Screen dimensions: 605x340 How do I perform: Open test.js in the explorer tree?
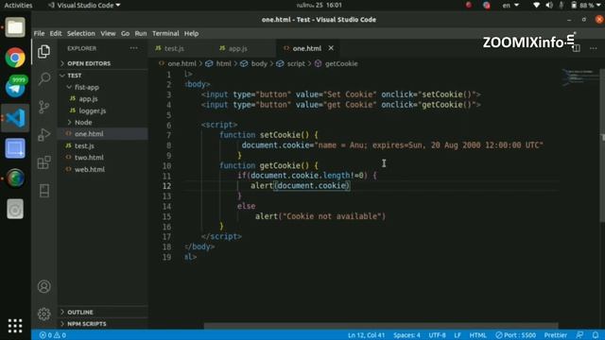[x=84, y=145]
